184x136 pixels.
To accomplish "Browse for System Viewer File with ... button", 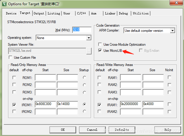I will point(89,51).
